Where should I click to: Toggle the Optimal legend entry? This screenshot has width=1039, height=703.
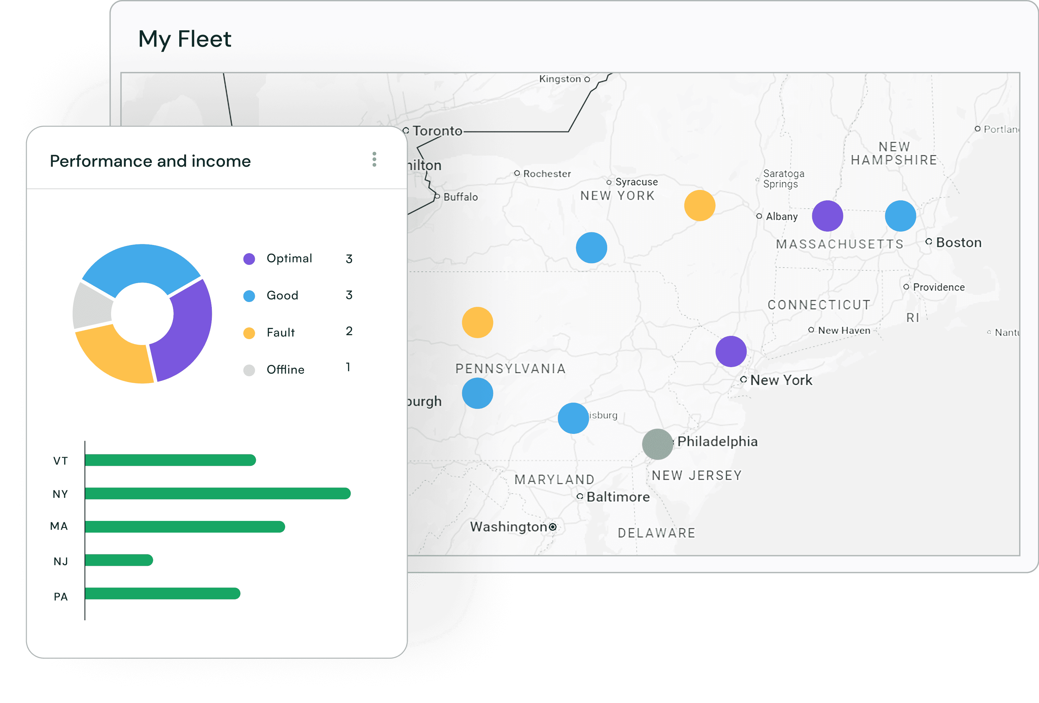click(289, 258)
